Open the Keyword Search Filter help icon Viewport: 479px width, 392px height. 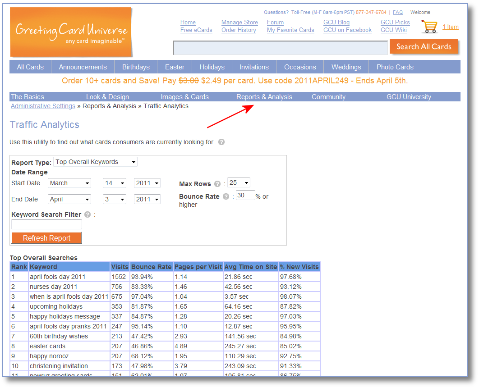click(x=88, y=214)
